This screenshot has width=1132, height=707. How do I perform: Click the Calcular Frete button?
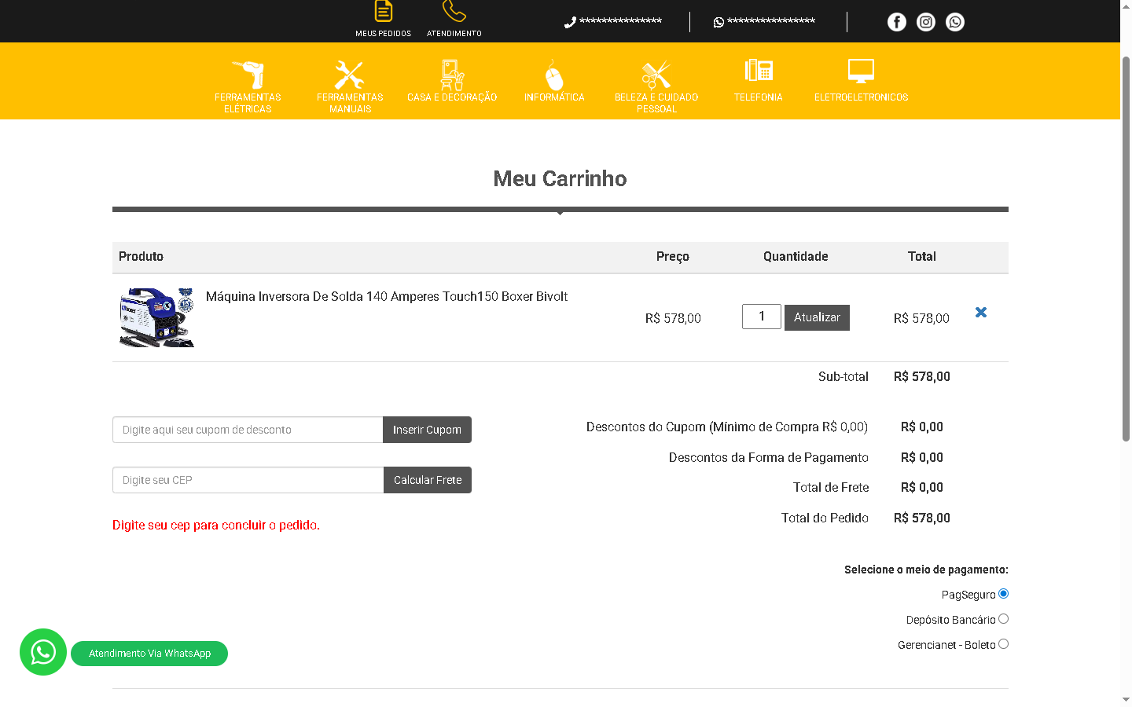[427, 480]
